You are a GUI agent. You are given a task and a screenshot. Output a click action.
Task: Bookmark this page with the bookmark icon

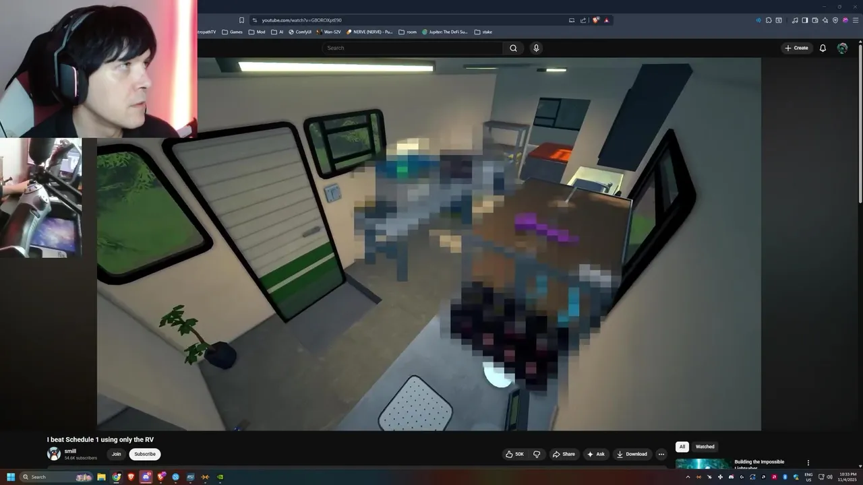click(241, 20)
